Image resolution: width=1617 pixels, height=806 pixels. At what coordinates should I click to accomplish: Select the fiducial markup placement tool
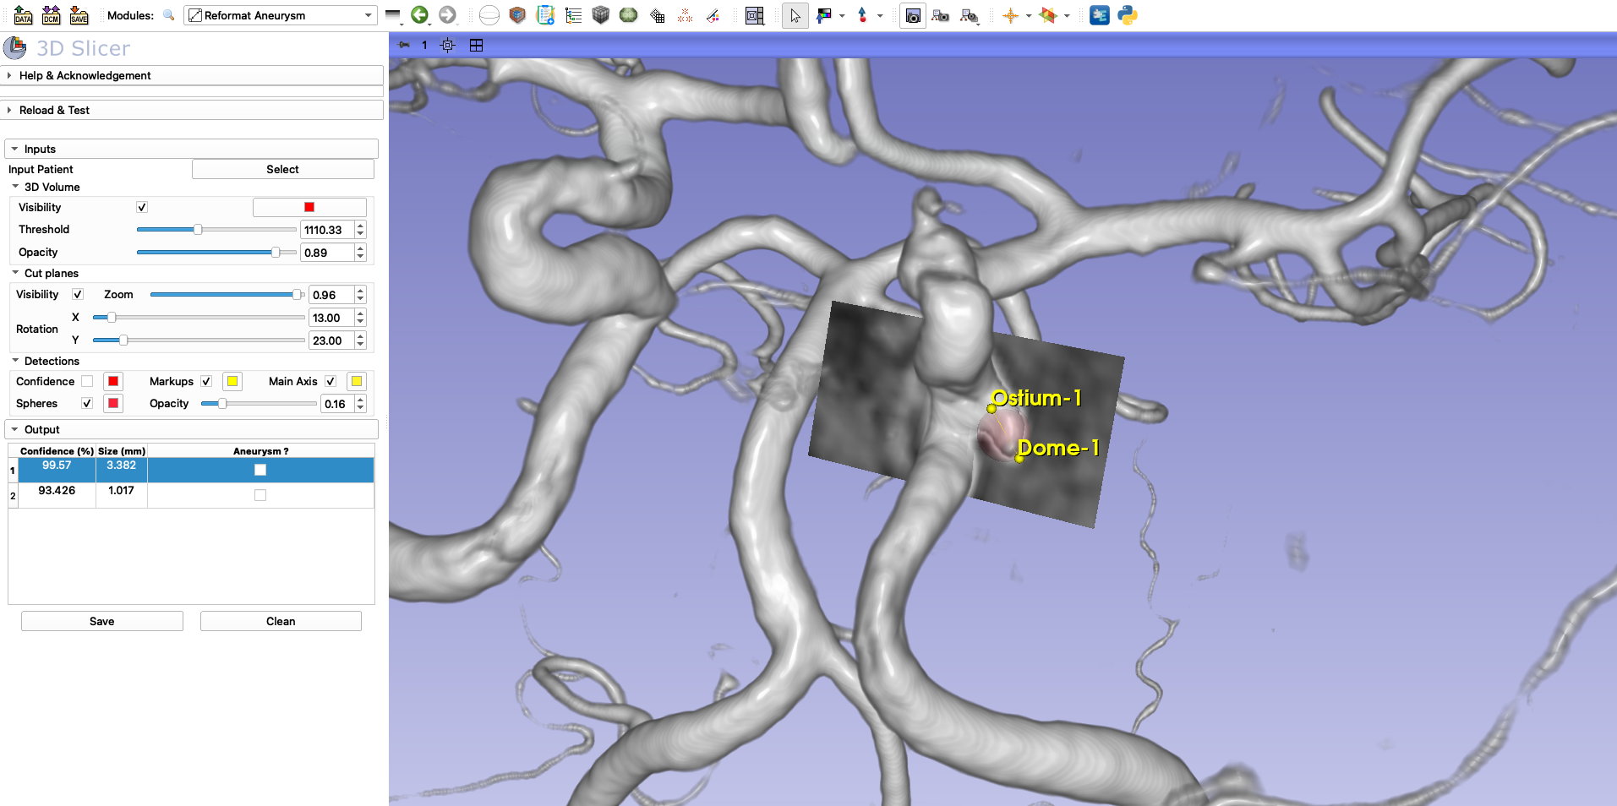862,15
